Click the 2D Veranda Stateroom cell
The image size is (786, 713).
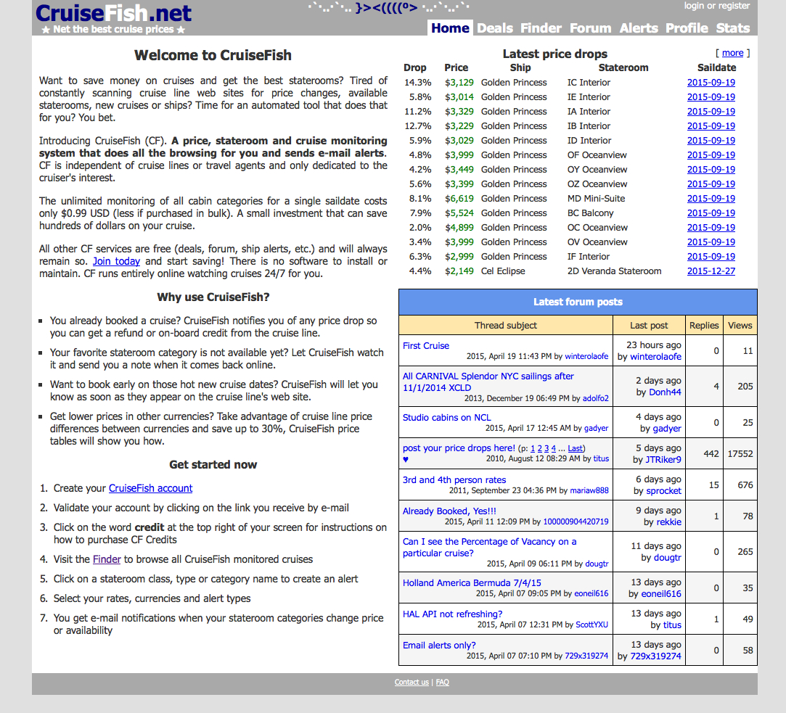click(x=614, y=271)
